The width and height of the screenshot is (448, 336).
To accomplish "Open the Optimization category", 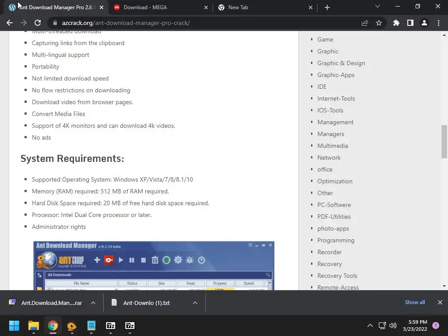I will point(335,181).
